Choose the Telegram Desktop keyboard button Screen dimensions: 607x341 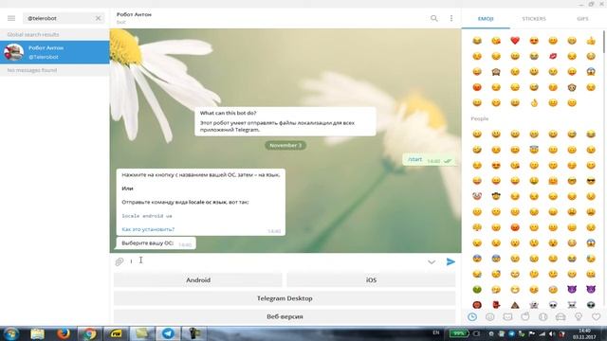coord(285,298)
